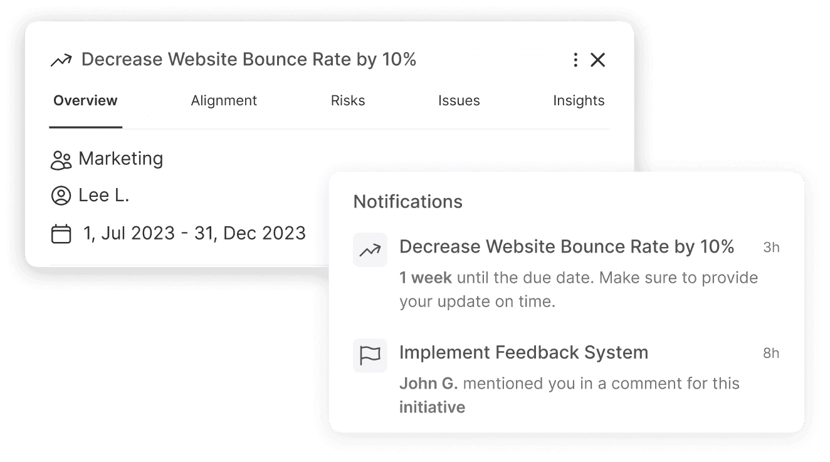Open the Implement Feedback System notification
This screenshot has height=462, width=830.
click(x=523, y=352)
